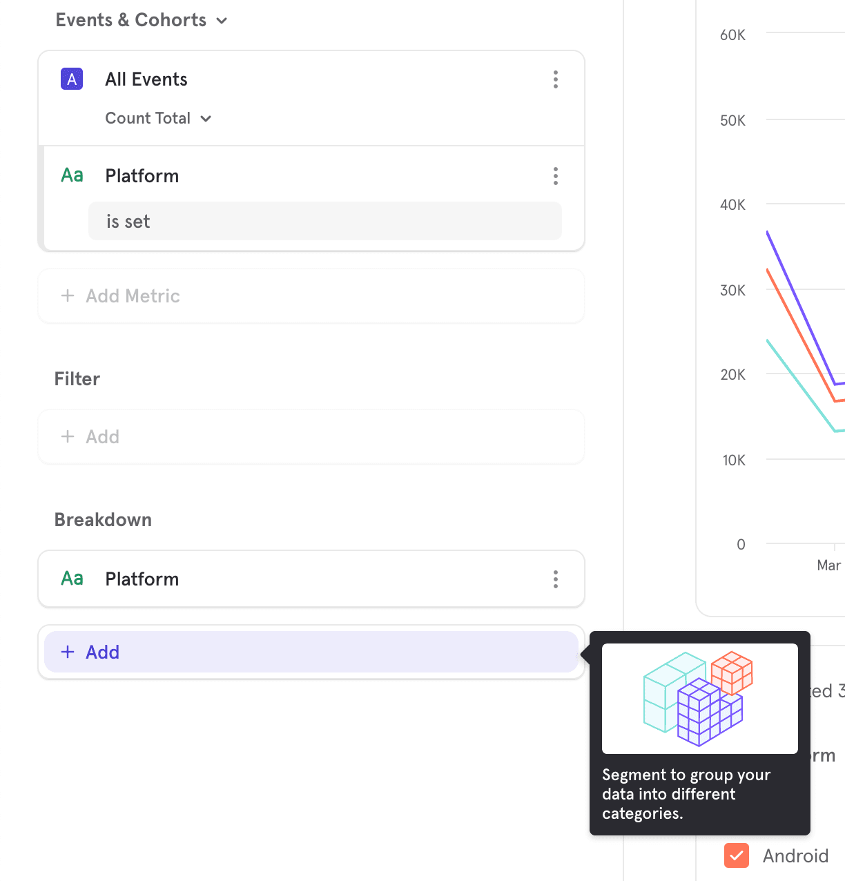The height and width of the screenshot is (881, 845).
Task: Open three-dot menu for Platform filter row
Action: pos(556,176)
